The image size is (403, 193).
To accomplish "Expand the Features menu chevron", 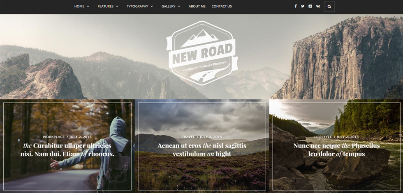I will coord(117,7).
